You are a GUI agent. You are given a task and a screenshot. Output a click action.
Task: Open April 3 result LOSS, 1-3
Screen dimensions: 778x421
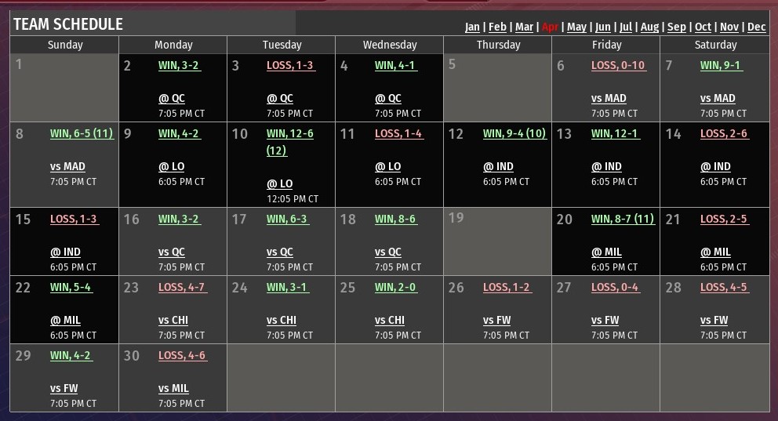(x=291, y=65)
